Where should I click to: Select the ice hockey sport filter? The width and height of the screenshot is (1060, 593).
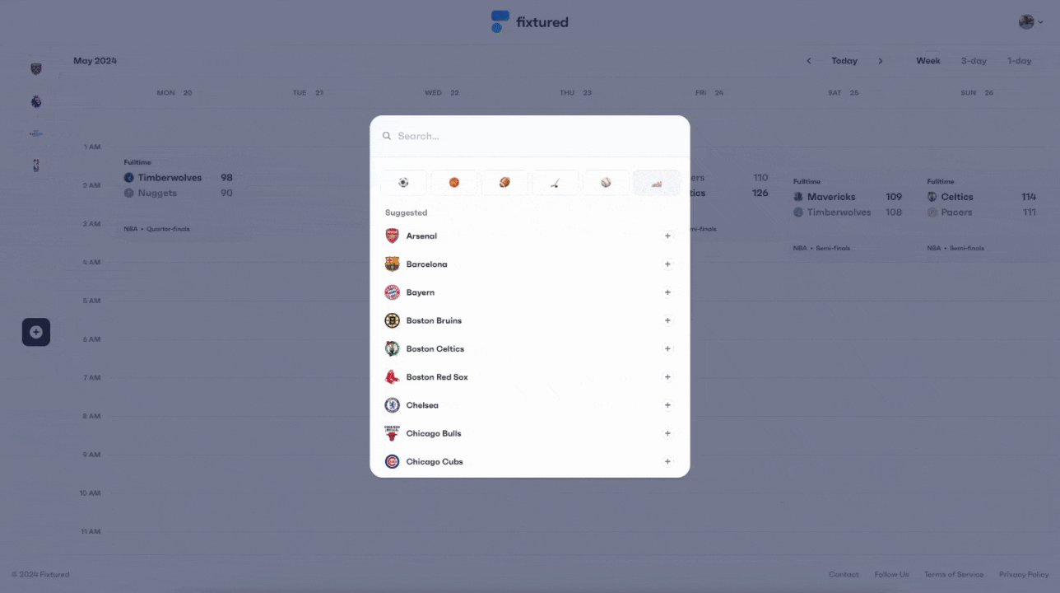[556, 183]
